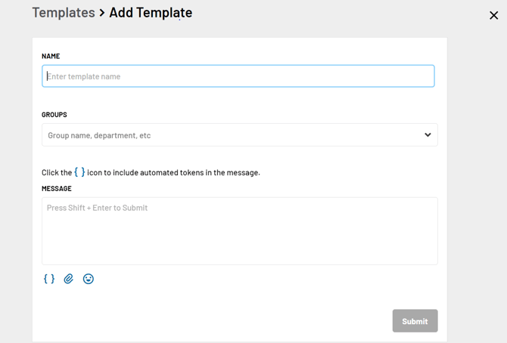Click the word icon in the token hint
Image resolution: width=507 pixels, height=343 pixels.
click(95, 173)
